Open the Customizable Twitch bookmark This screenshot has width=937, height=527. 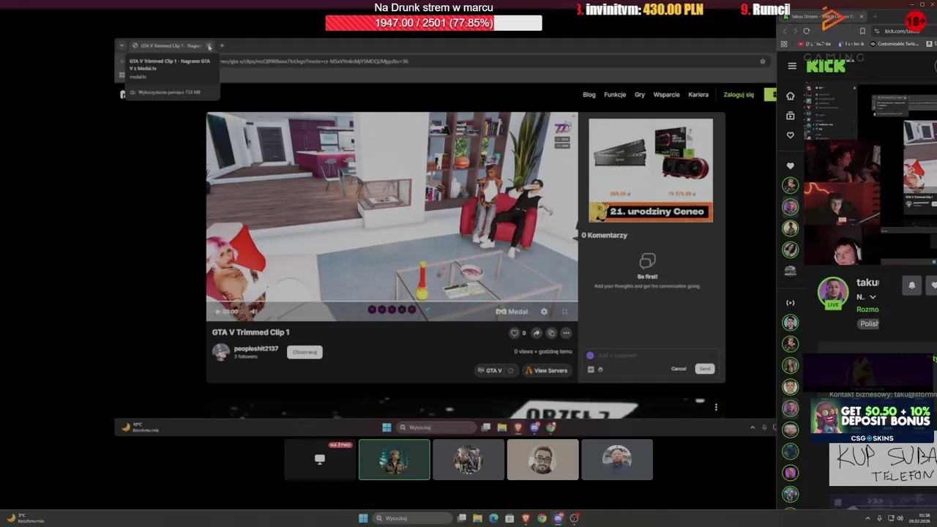coord(895,44)
